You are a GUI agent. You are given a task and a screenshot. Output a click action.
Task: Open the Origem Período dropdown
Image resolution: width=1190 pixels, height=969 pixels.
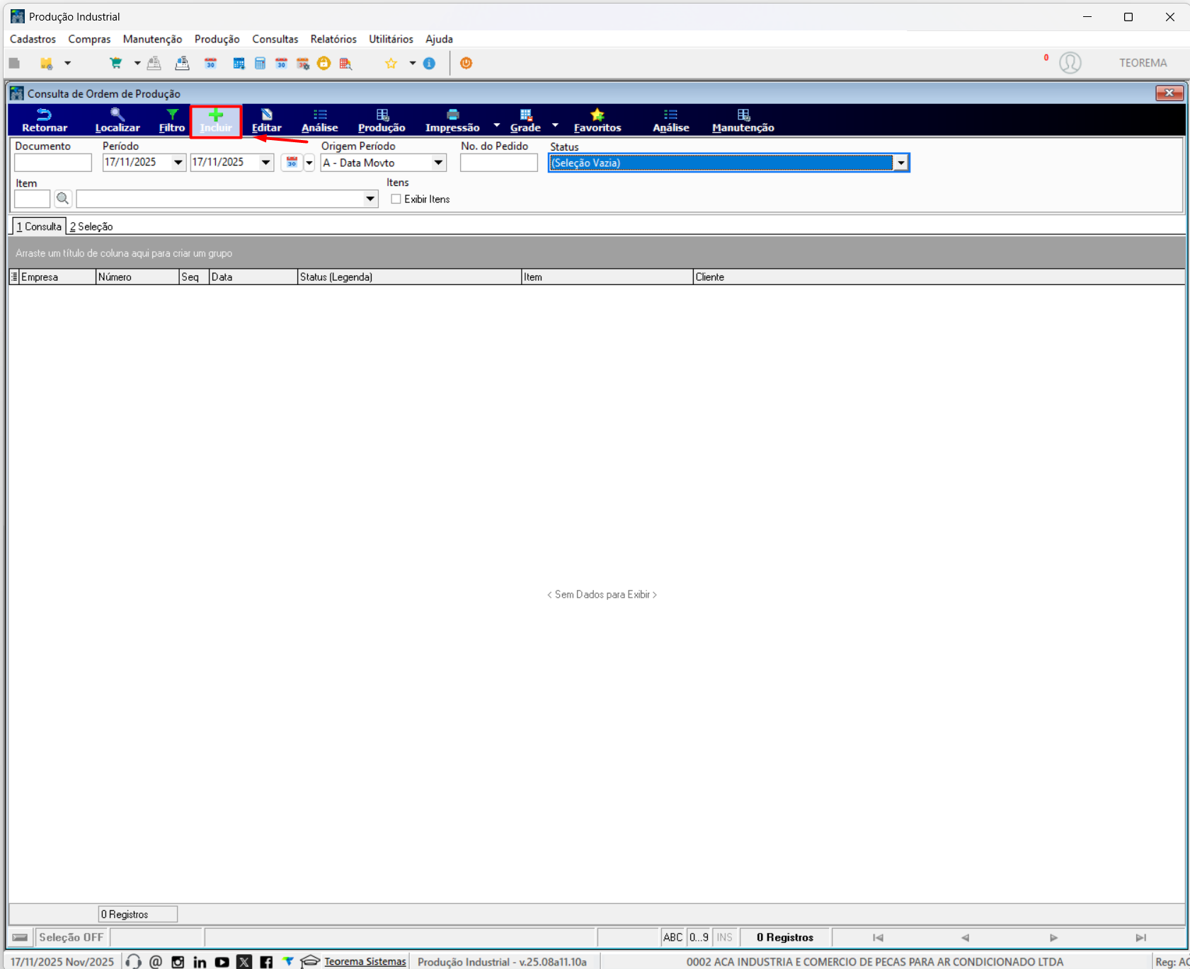438,163
